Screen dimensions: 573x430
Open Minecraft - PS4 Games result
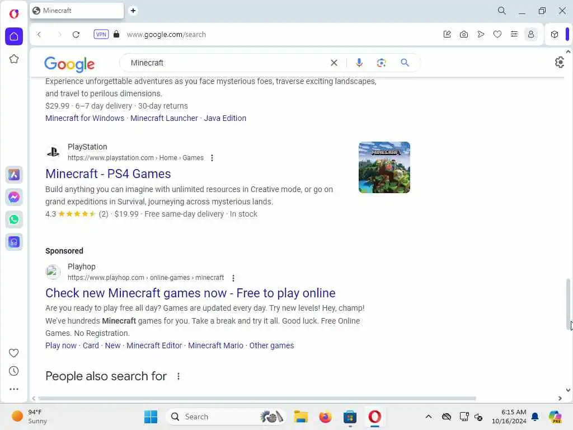(108, 174)
